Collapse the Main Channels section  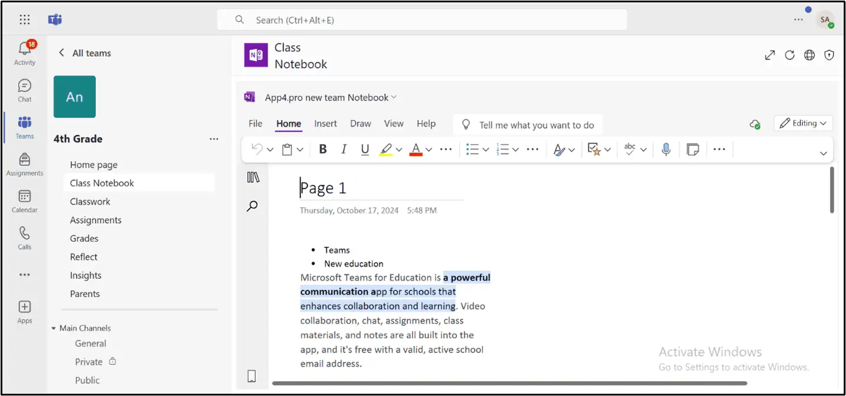[55, 328]
